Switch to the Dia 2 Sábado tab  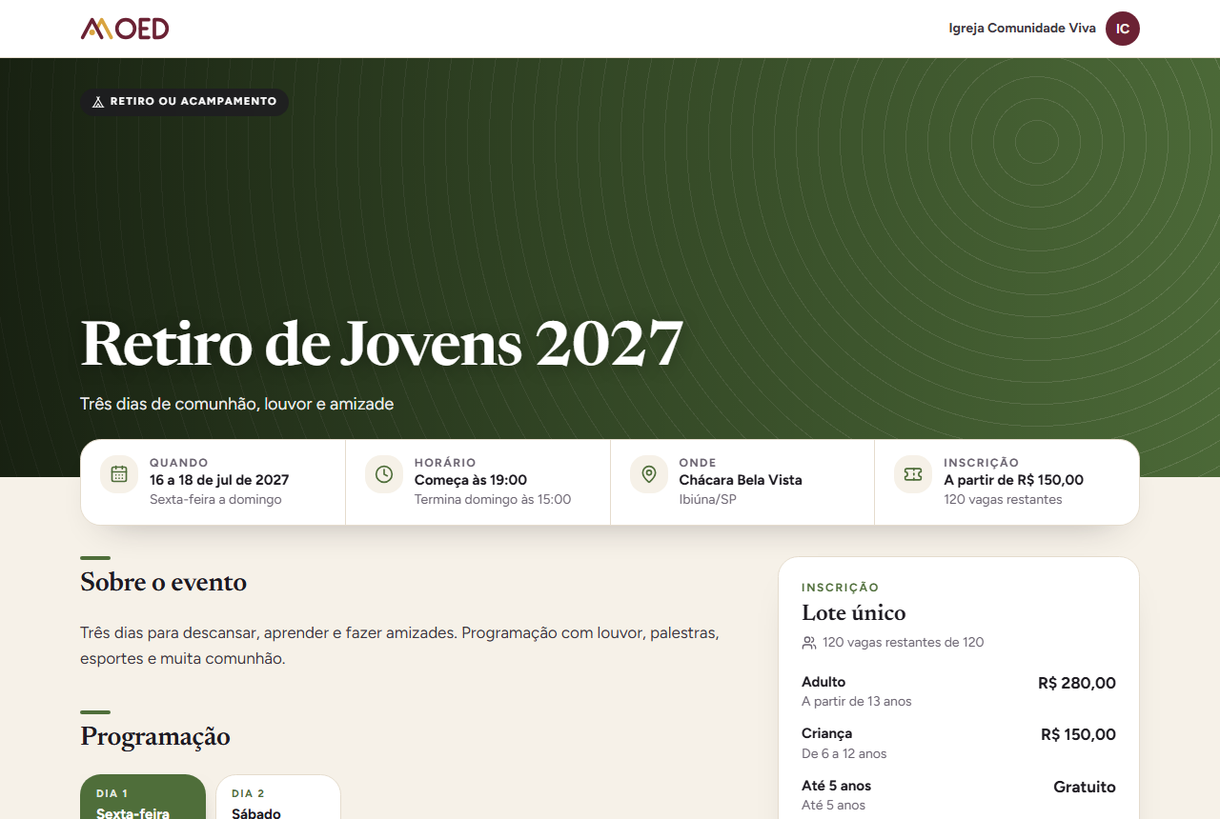coord(278,797)
